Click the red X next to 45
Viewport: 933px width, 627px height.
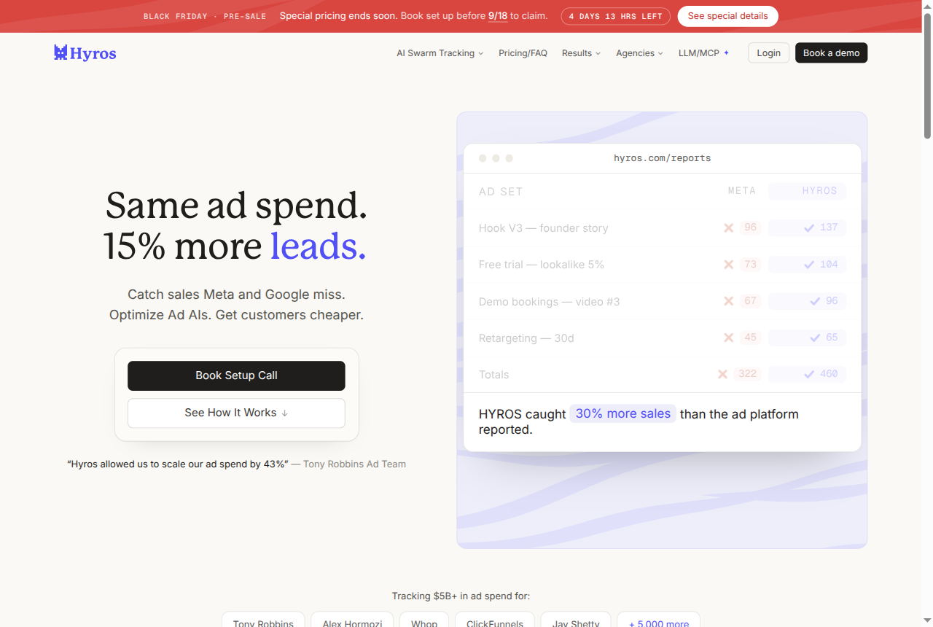(728, 338)
